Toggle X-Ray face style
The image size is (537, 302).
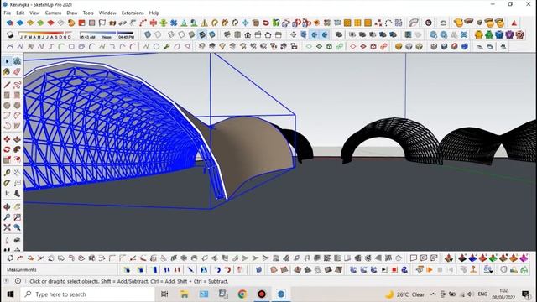coord(148,34)
